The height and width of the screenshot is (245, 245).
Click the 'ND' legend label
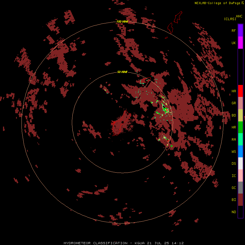[x=234, y=212]
